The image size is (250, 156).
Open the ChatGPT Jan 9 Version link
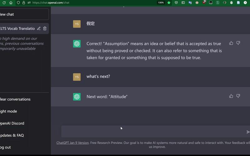[72, 143]
